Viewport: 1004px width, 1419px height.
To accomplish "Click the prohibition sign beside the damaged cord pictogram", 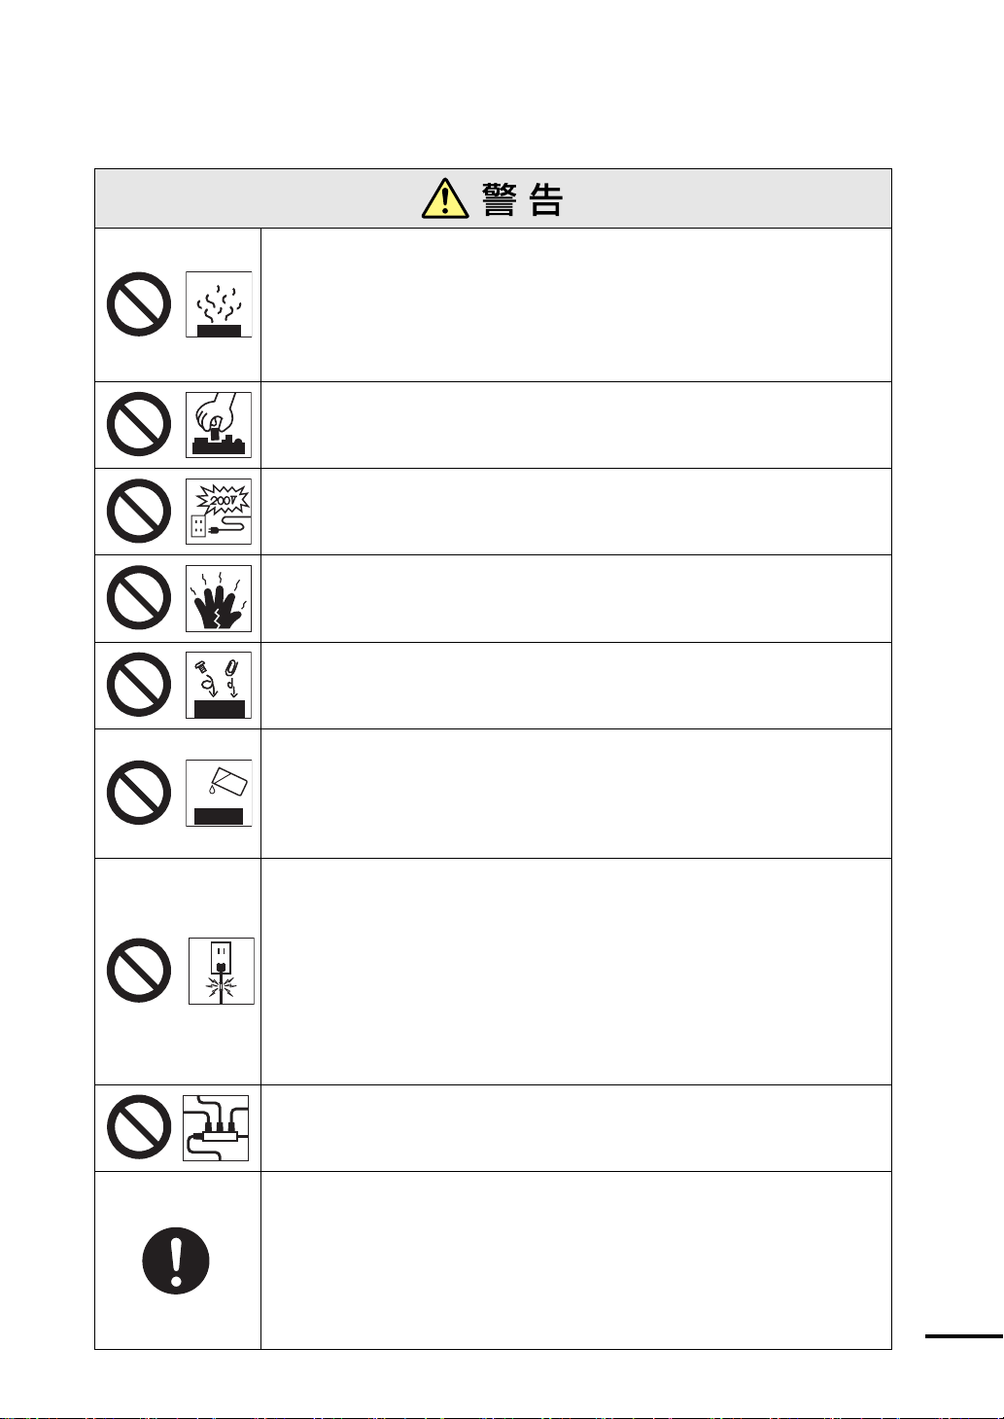I will 139,971.
